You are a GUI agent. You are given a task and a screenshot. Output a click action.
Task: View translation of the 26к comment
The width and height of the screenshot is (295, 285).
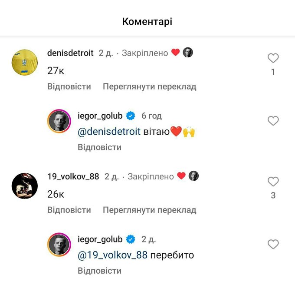pos(150,210)
